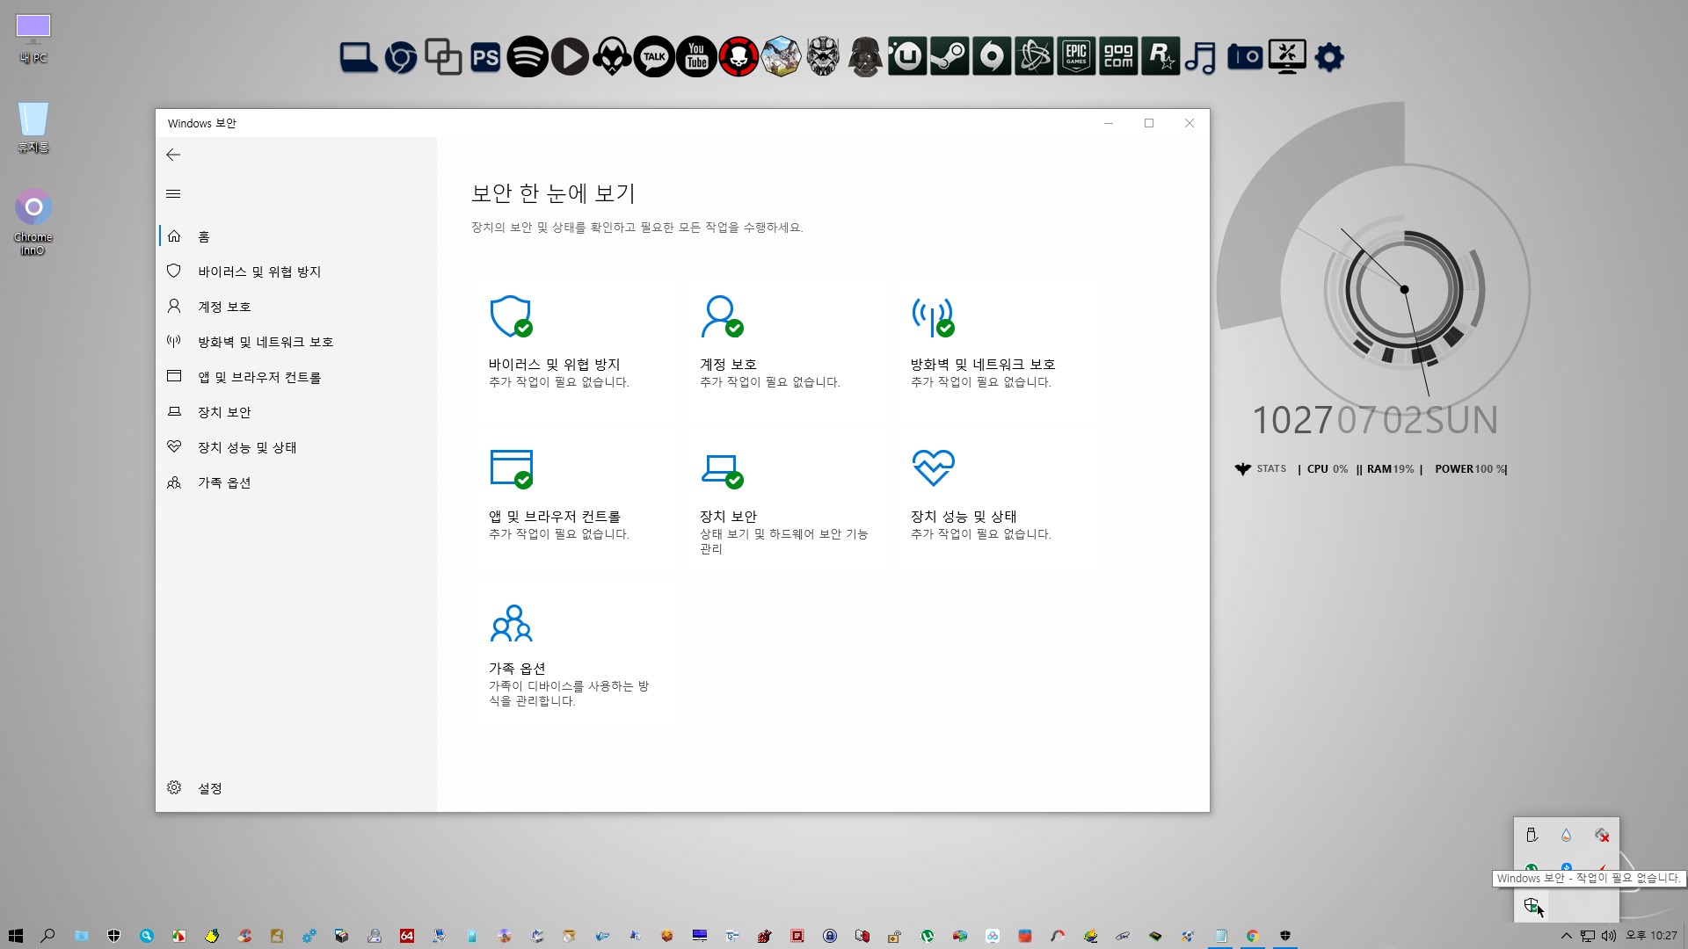Screen dimensions: 1688x949
Task: Open the 계정 보호 card title
Action: (x=728, y=364)
